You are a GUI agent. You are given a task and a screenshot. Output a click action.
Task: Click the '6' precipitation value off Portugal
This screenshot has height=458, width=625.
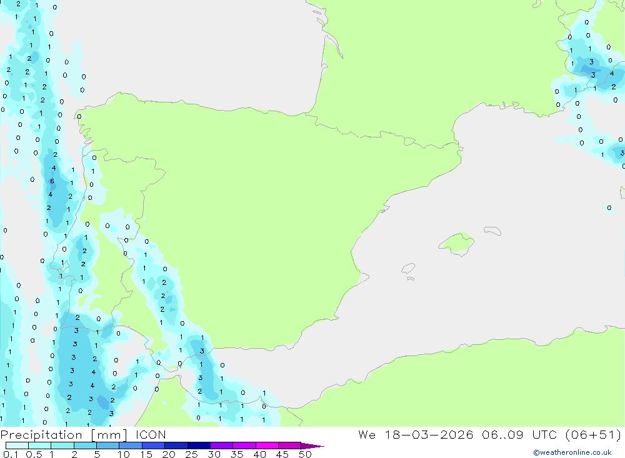click(x=52, y=181)
